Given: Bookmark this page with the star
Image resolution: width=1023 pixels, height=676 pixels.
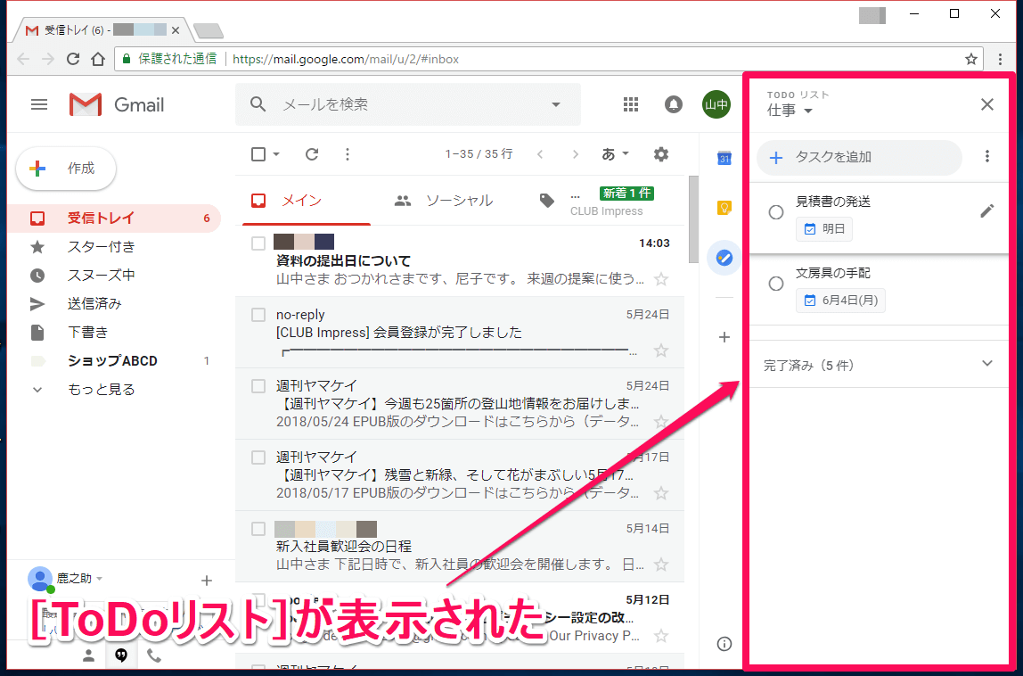Looking at the screenshot, I should (x=970, y=59).
